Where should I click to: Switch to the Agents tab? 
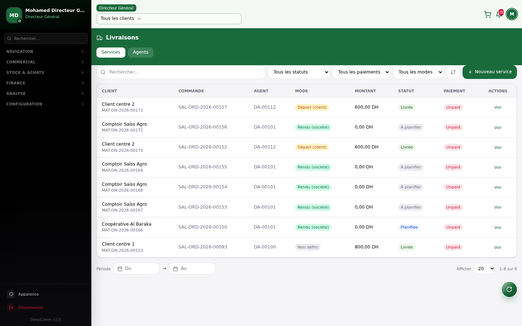[x=141, y=52]
